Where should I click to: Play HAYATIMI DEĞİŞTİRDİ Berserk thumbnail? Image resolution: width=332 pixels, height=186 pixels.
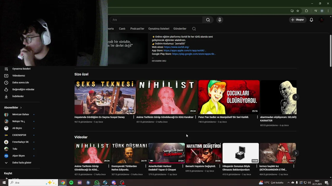204,153
